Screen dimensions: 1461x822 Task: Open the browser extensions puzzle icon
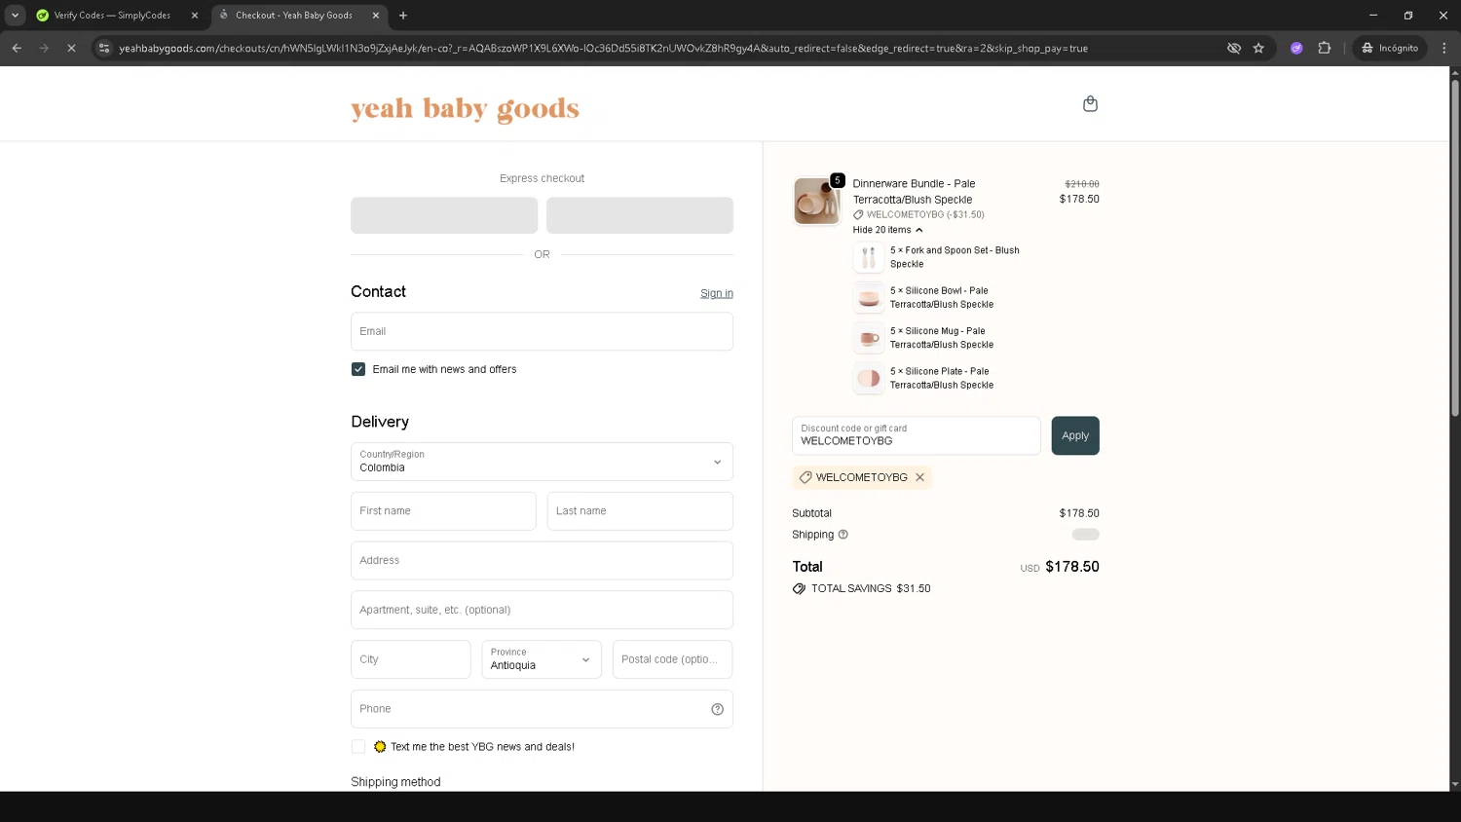(1325, 48)
